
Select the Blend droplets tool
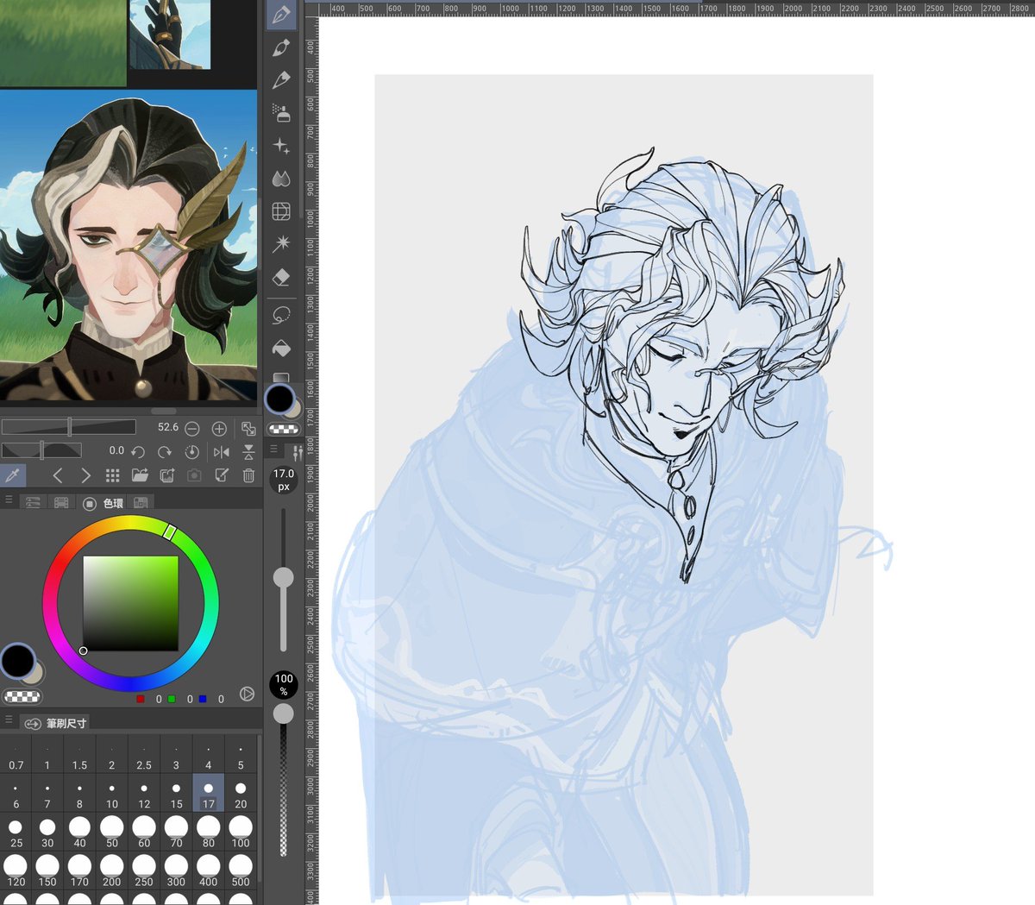point(281,179)
